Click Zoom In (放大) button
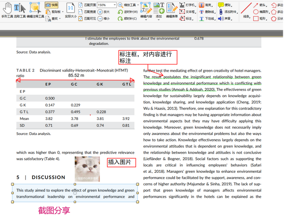284x220 pixels. tap(104, 12)
